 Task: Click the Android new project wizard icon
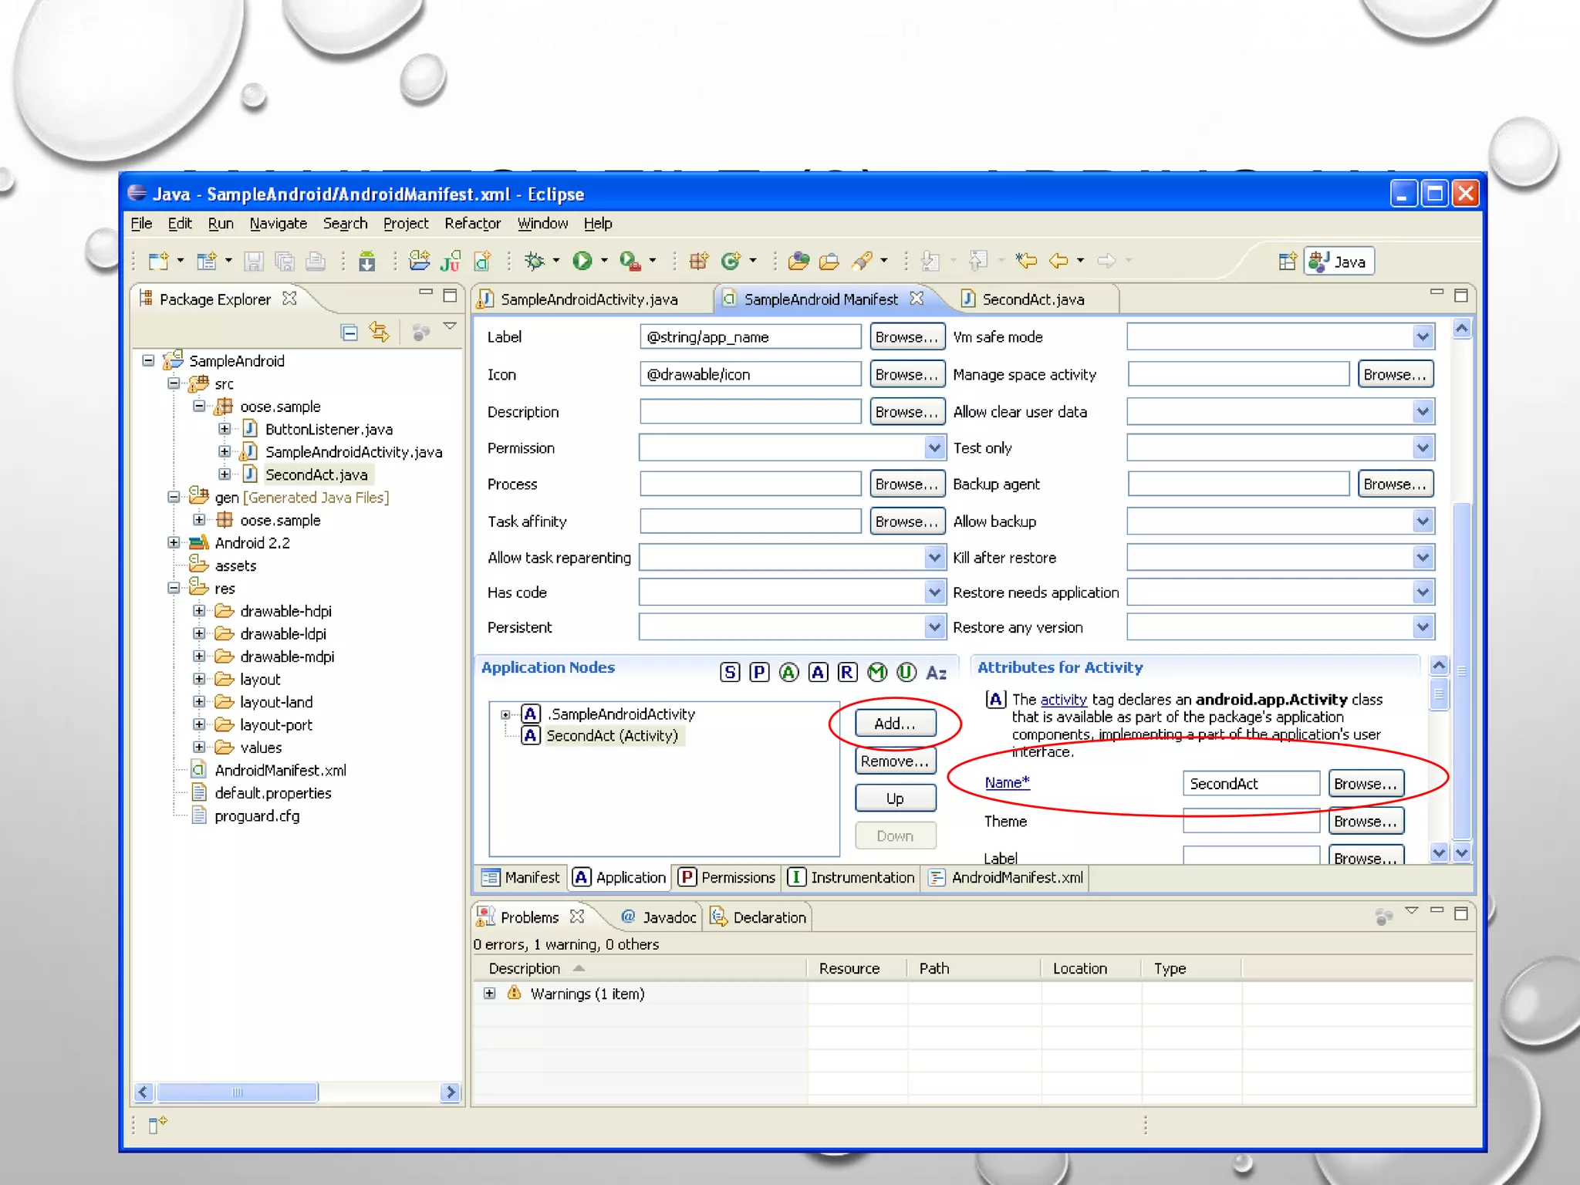(420, 262)
